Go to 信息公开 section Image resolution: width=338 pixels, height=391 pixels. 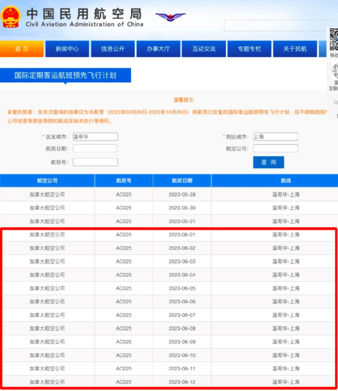tap(113, 49)
